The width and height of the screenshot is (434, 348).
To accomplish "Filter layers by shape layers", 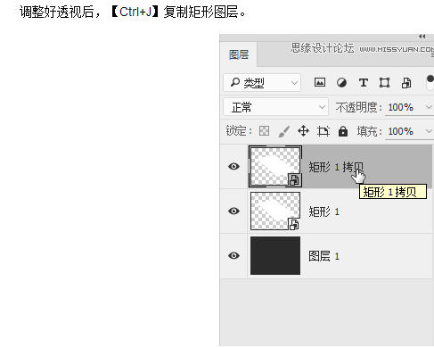I will tap(384, 82).
